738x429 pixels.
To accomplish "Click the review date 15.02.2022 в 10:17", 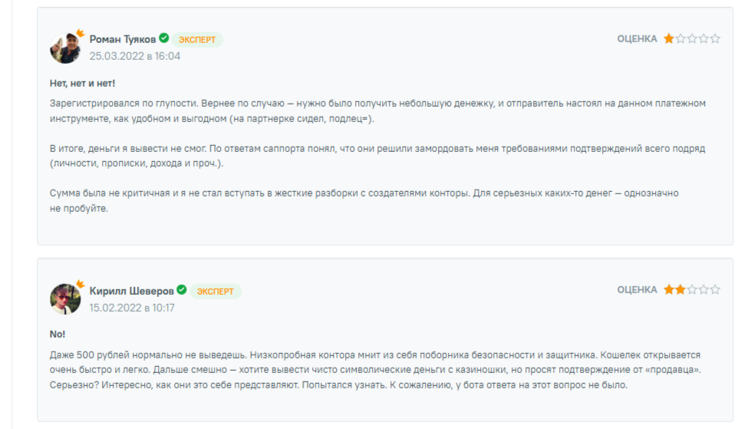I will pos(132,308).
